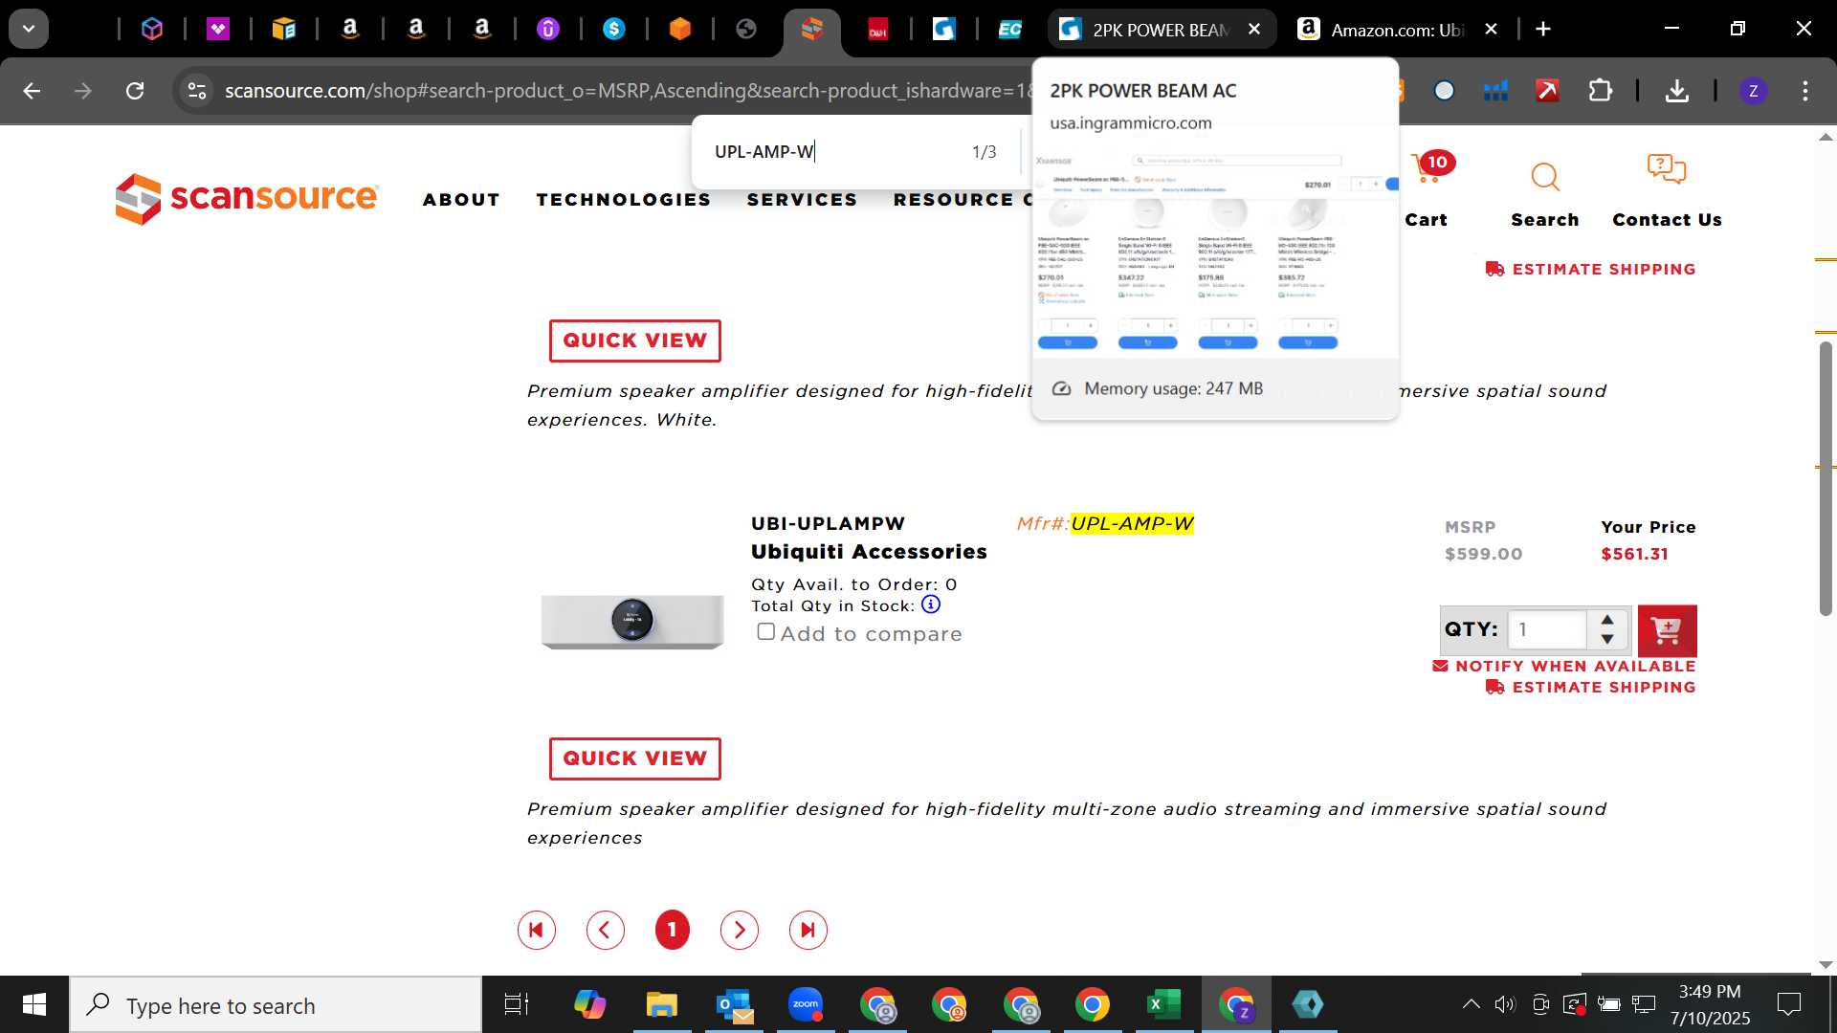The width and height of the screenshot is (1837, 1033).
Task: Open the ABOUT menu
Action: coord(461,200)
